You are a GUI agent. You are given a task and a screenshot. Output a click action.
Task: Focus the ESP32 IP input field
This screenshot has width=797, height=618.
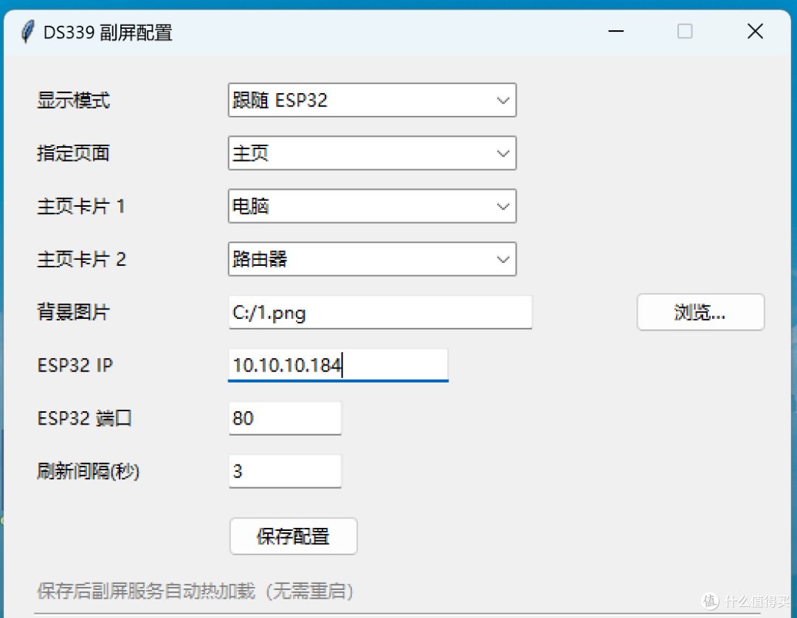[338, 365]
